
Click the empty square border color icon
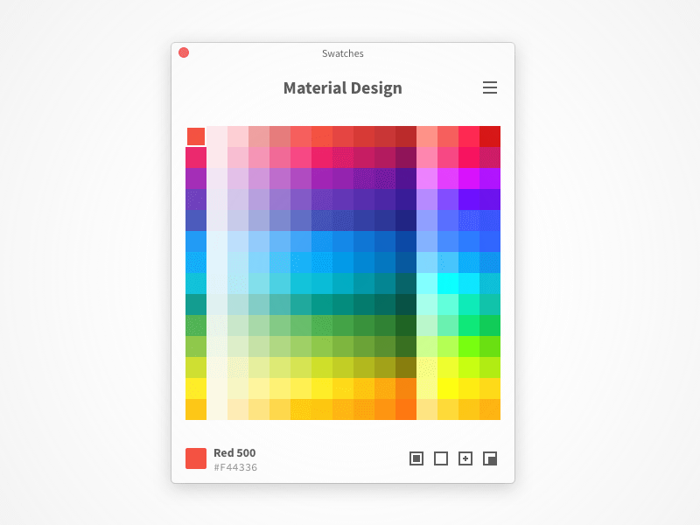pos(441,458)
